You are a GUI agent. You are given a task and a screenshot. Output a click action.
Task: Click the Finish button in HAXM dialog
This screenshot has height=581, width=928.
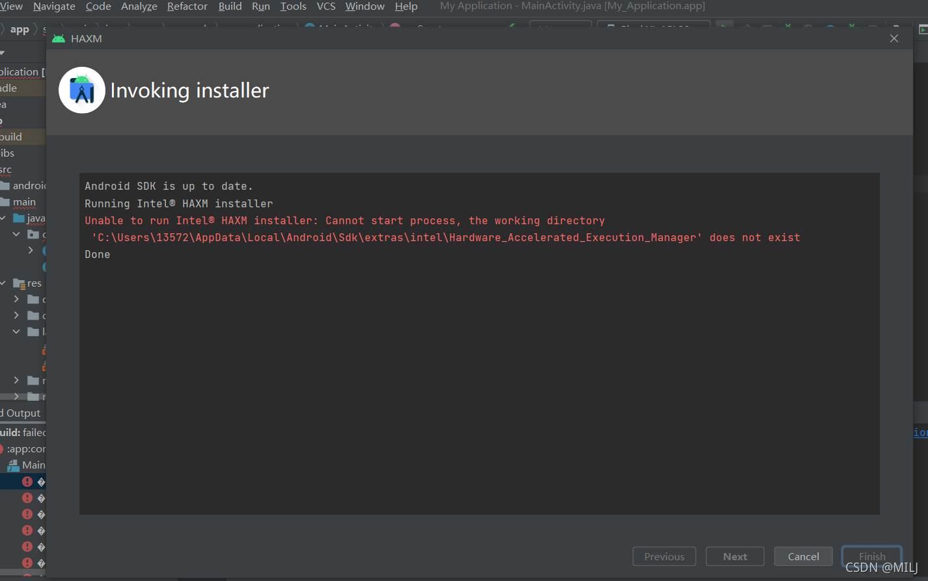point(871,556)
